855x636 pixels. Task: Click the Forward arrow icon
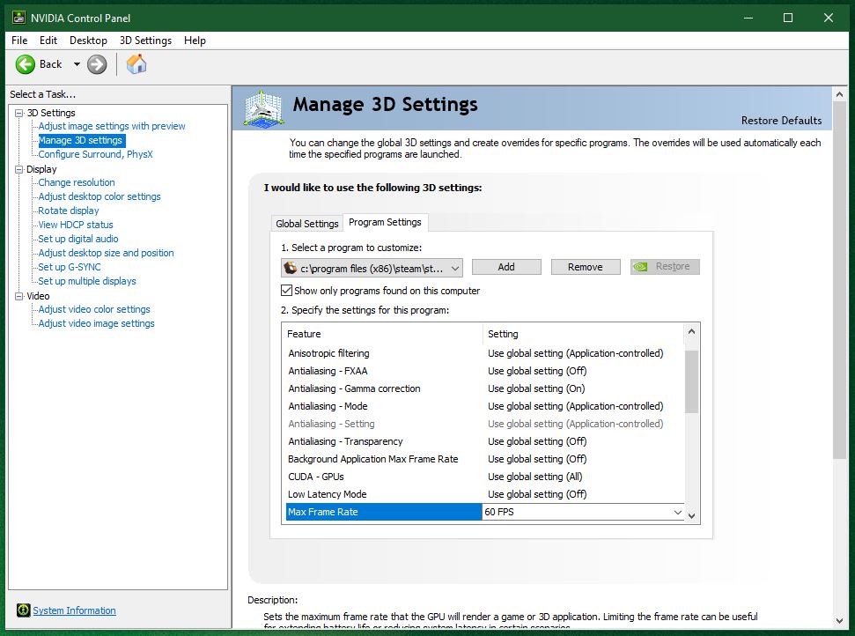tap(97, 64)
